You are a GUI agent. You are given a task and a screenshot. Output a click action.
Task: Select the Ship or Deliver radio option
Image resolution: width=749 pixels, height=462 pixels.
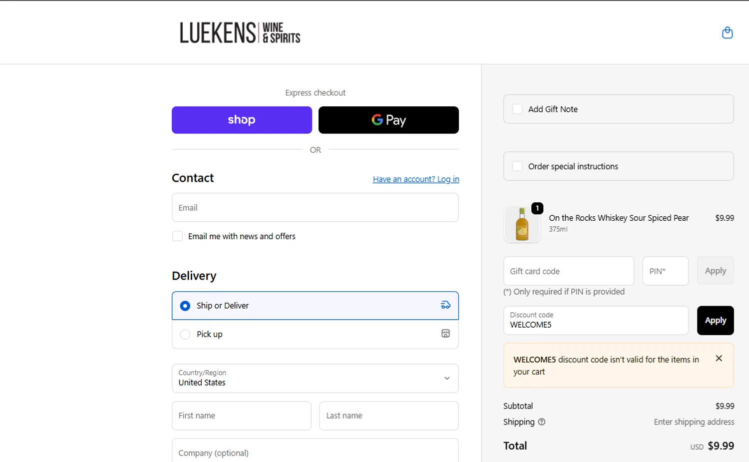click(185, 306)
